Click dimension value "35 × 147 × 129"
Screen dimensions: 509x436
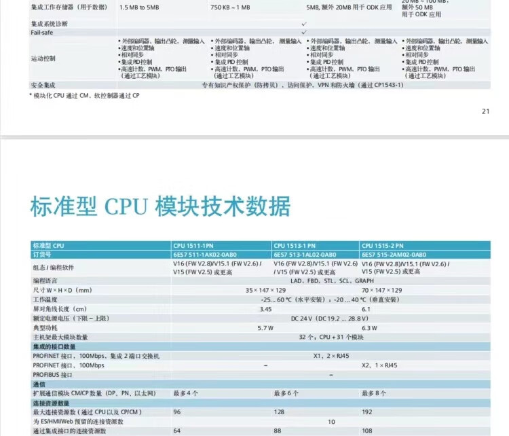click(x=265, y=290)
